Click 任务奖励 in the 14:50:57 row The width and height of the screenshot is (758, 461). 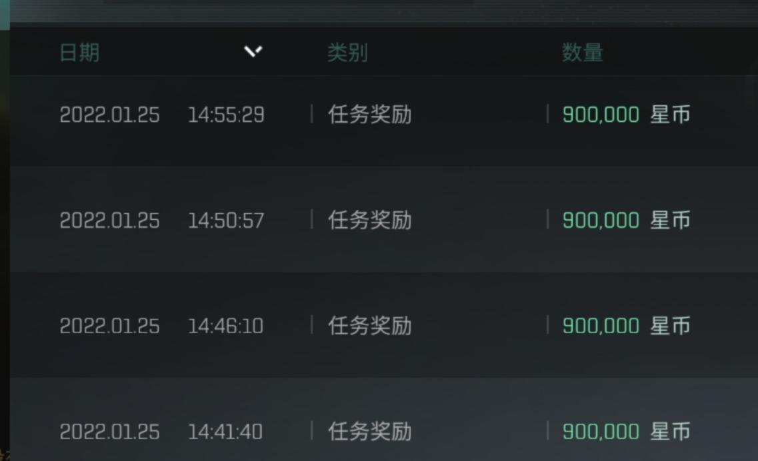[369, 221]
